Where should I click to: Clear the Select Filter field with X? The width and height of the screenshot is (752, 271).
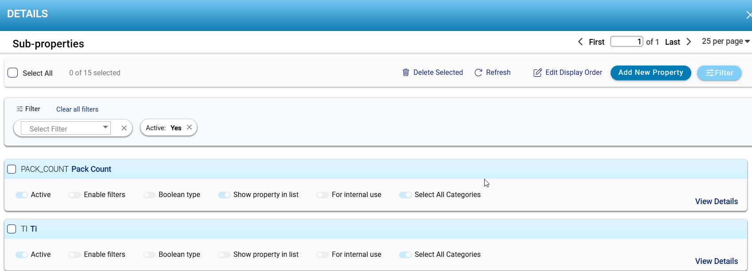pyautogui.click(x=124, y=128)
